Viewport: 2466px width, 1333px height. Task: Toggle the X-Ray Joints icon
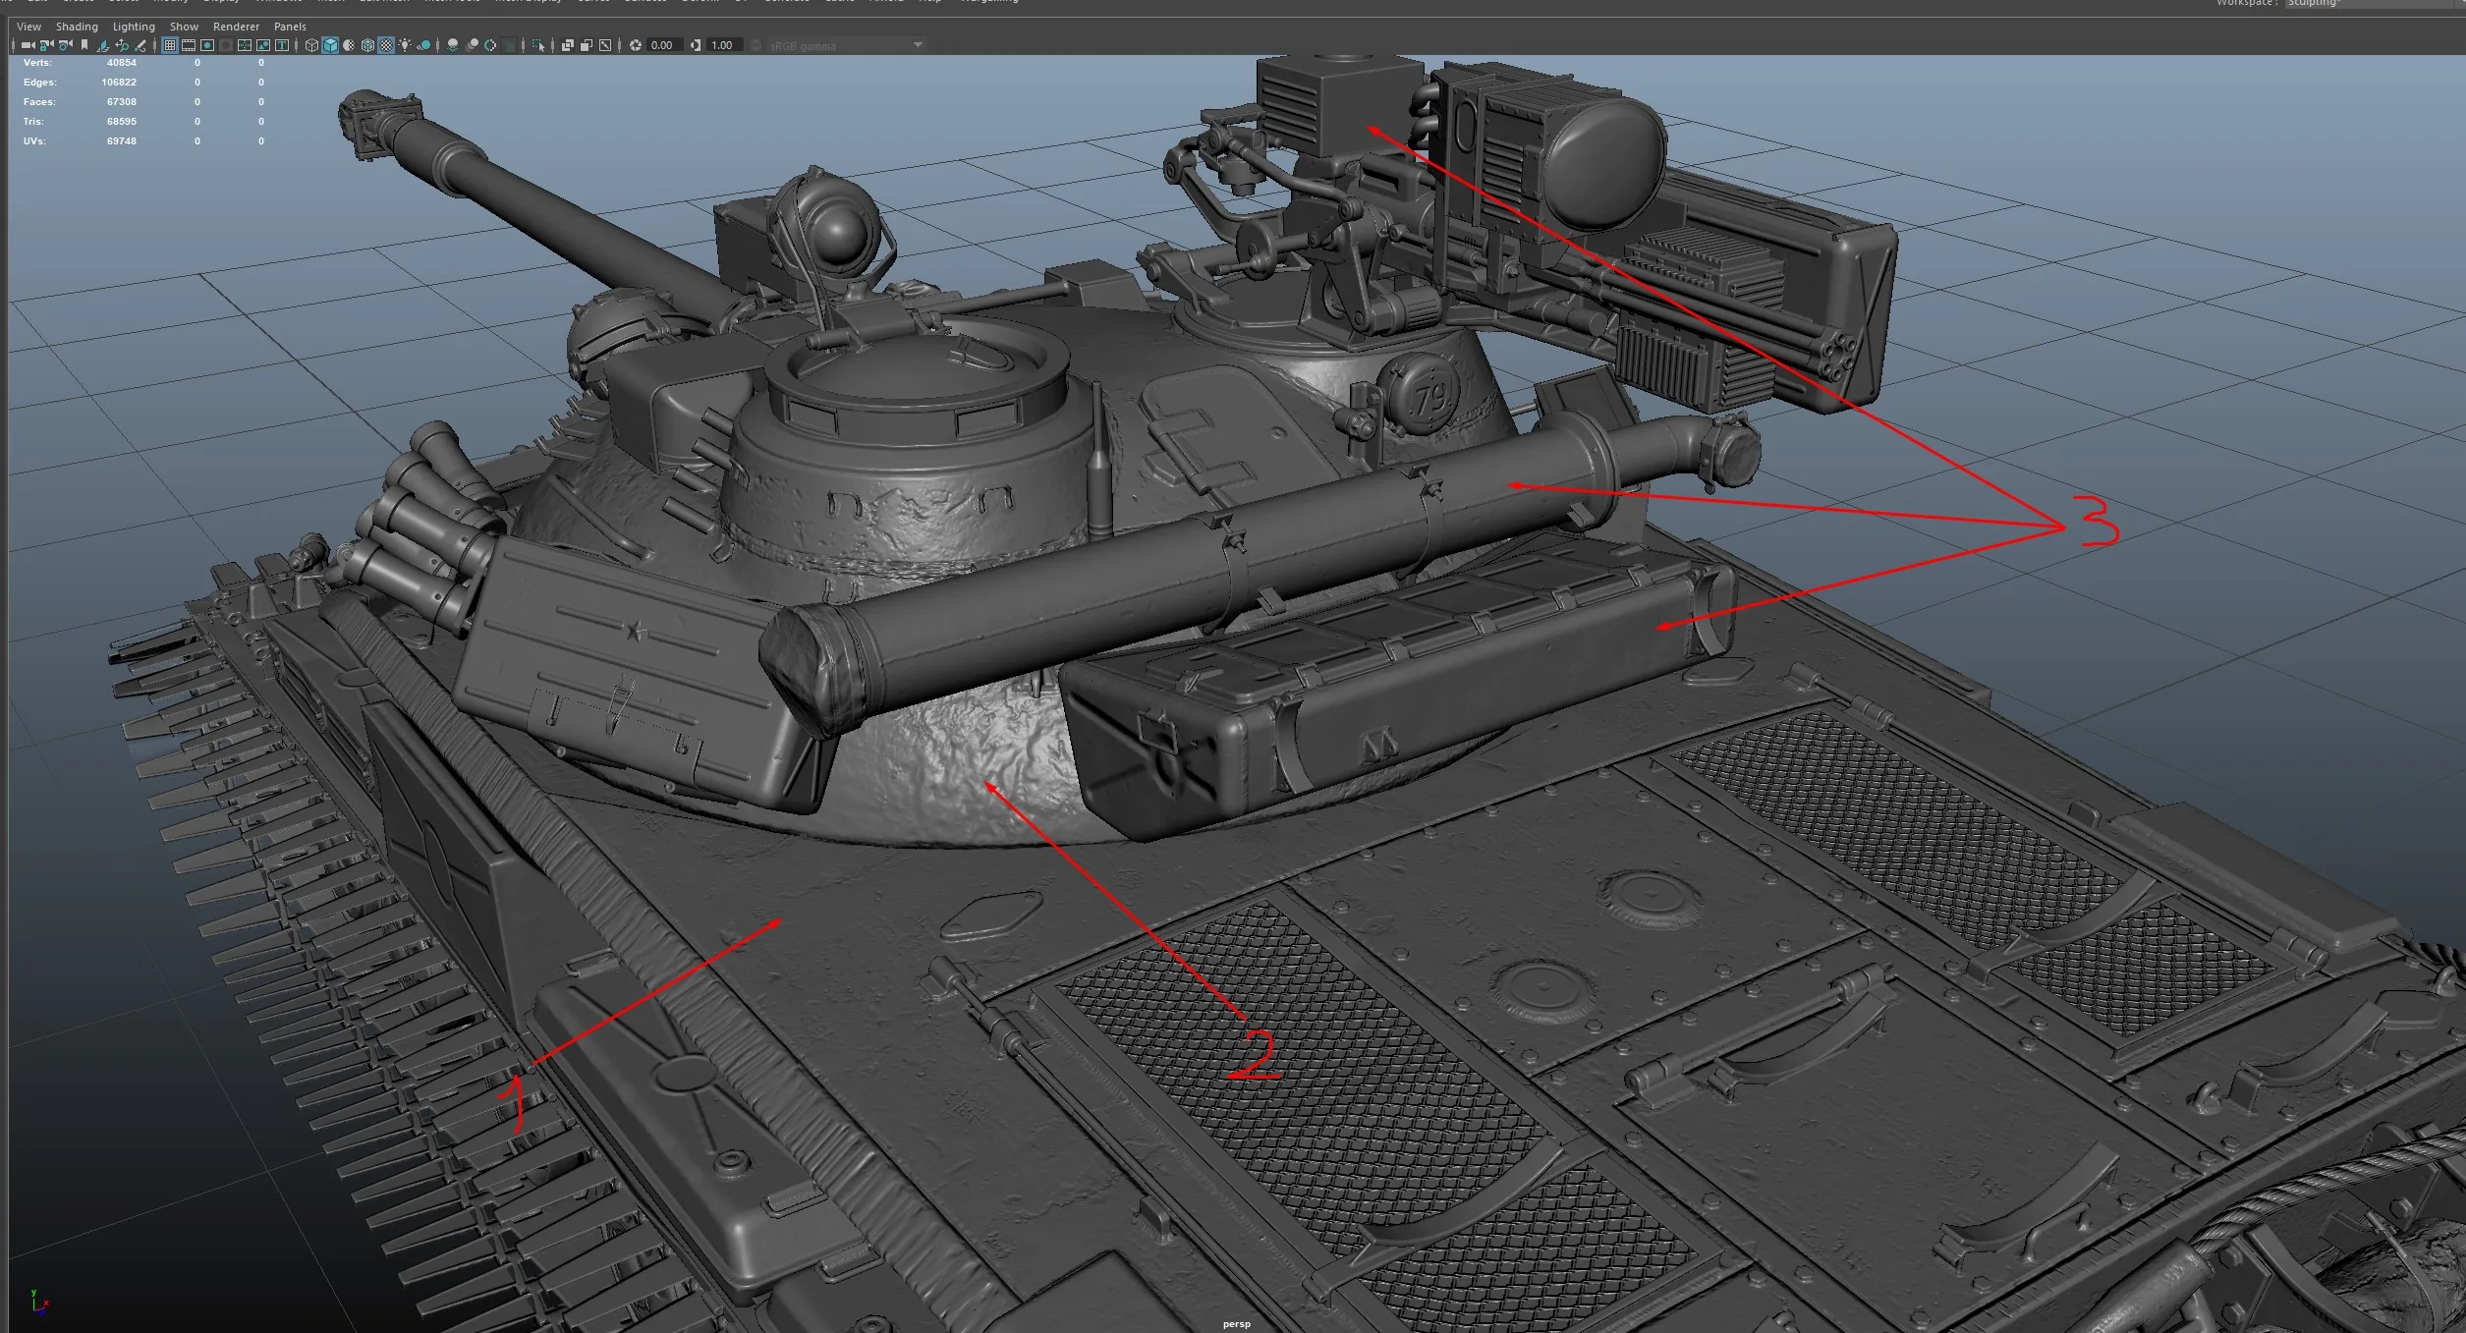[x=605, y=45]
